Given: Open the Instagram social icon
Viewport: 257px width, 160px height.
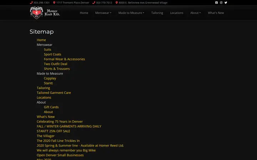Looking at the screenshot, I should pos(221,2).
